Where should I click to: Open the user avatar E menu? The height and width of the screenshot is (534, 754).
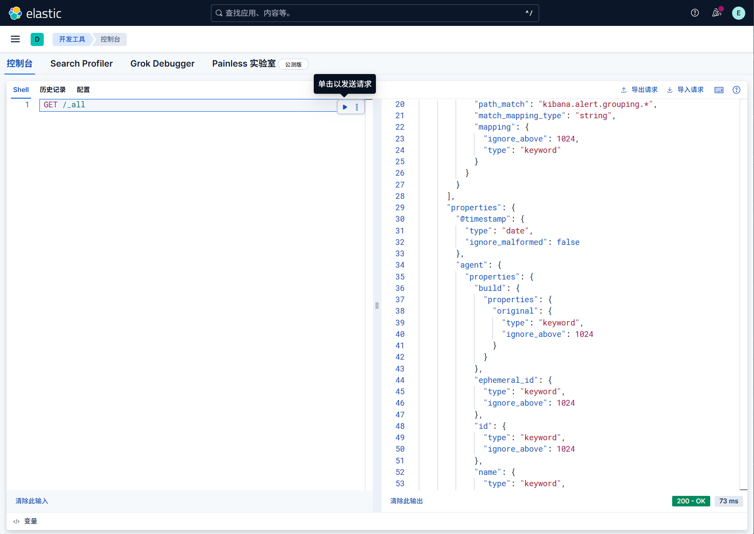pyautogui.click(x=738, y=13)
